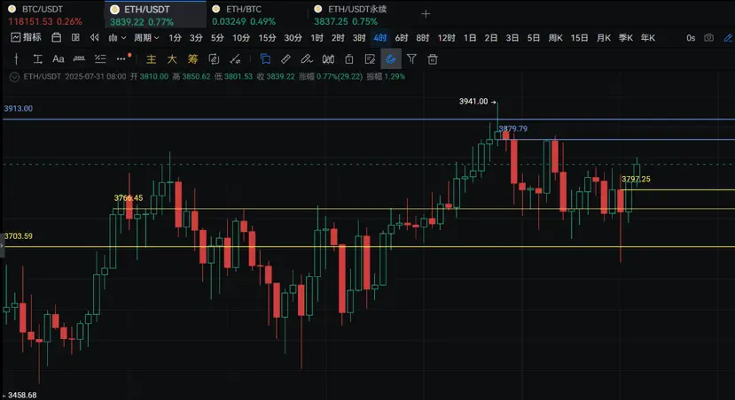
Task: Click the 筹 chip distribution icon
Action: (x=192, y=59)
